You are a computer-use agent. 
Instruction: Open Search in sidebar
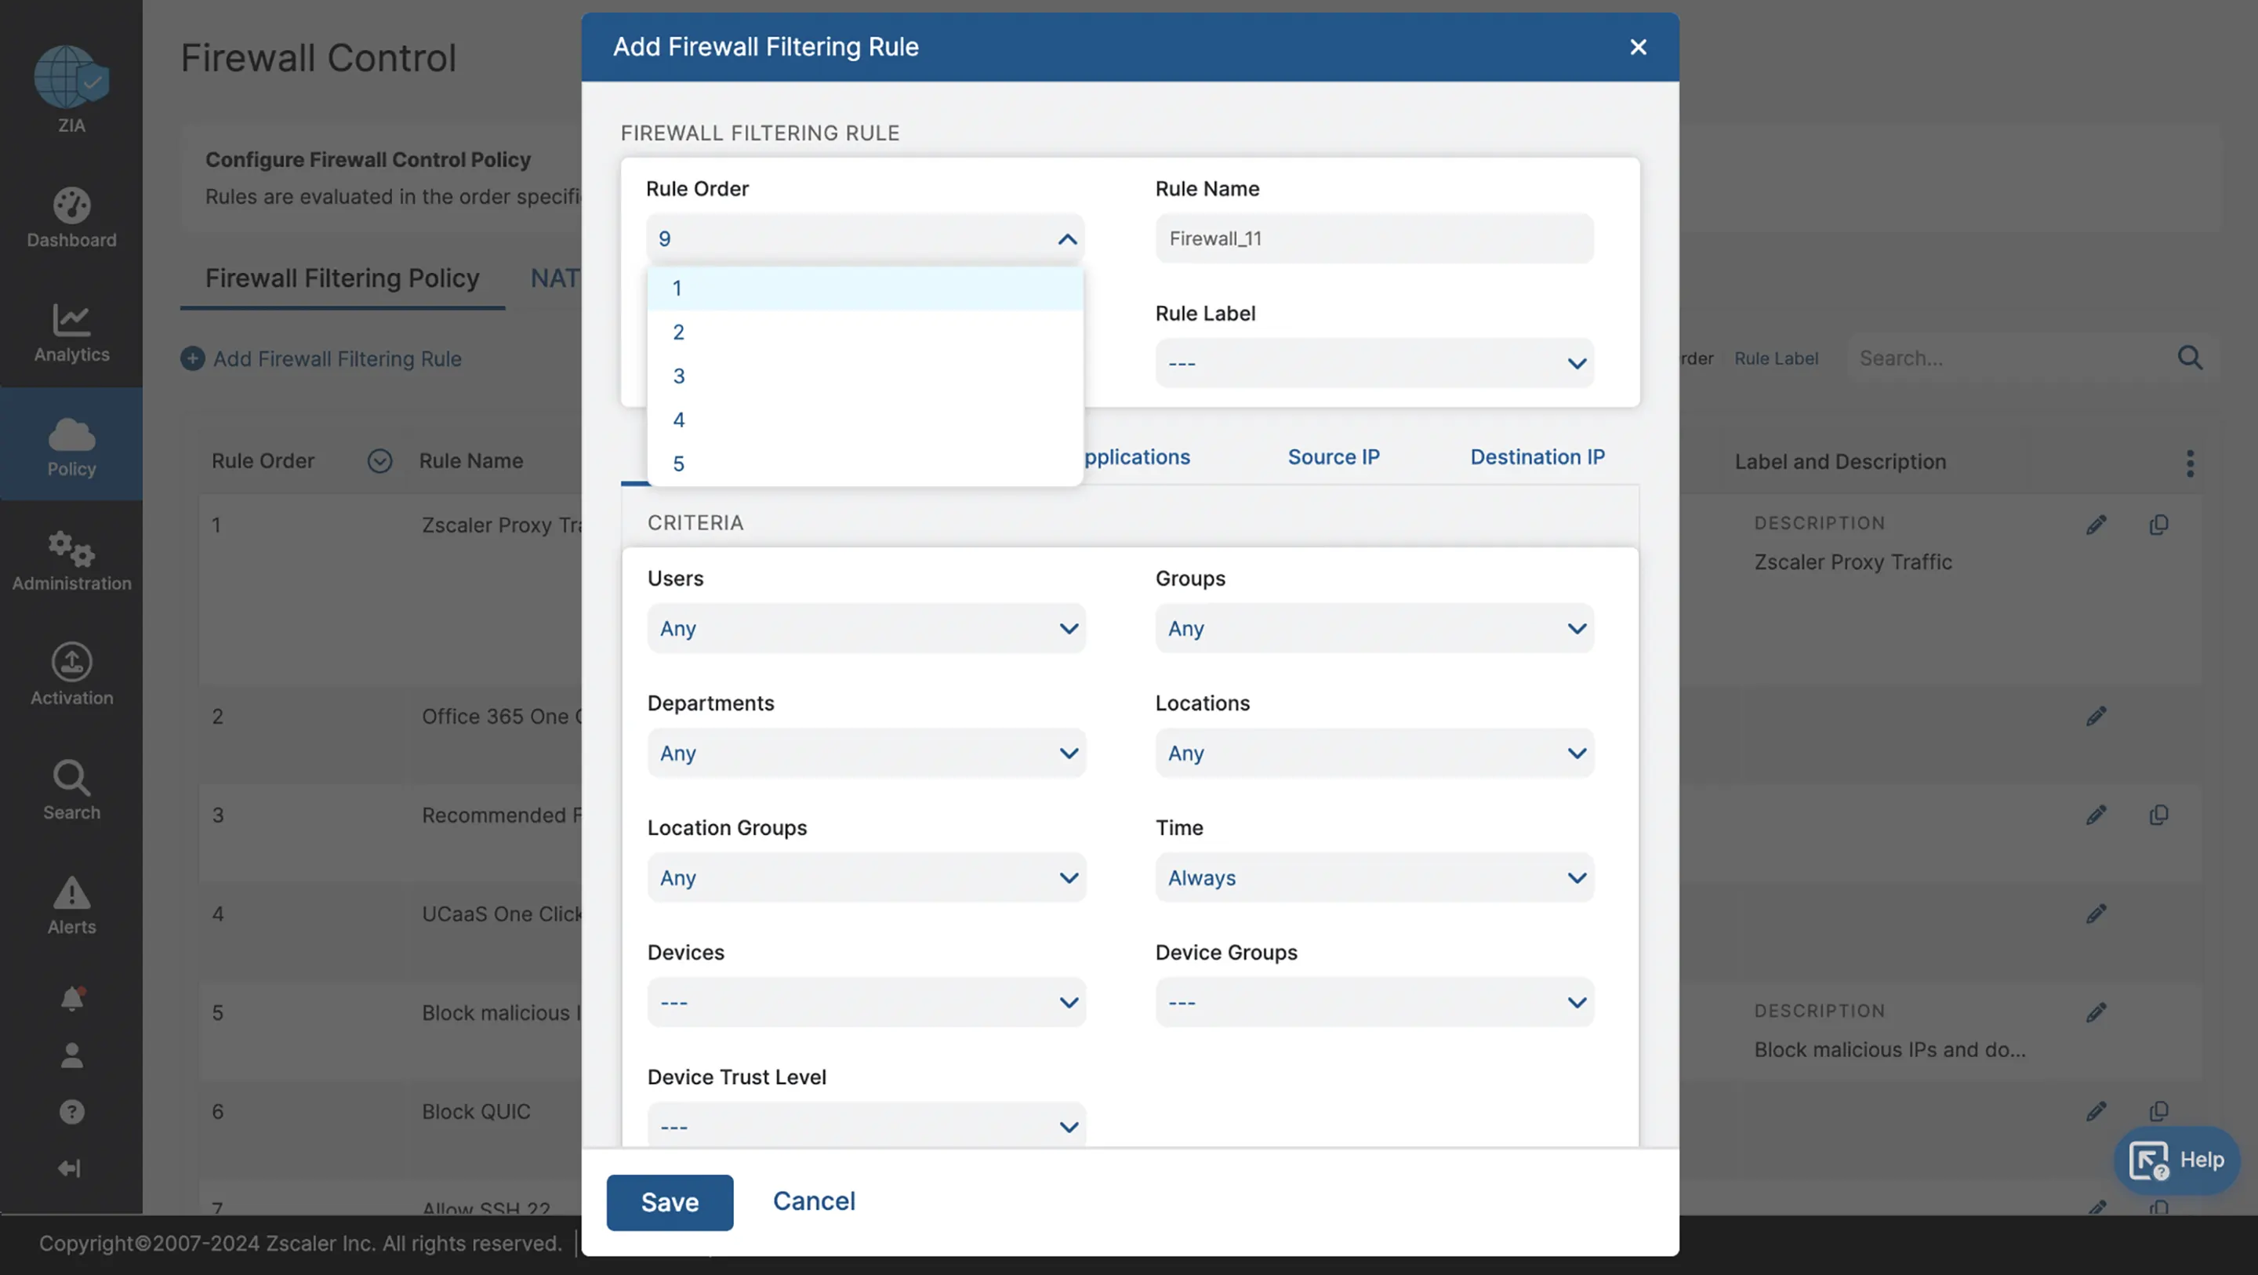point(71,790)
